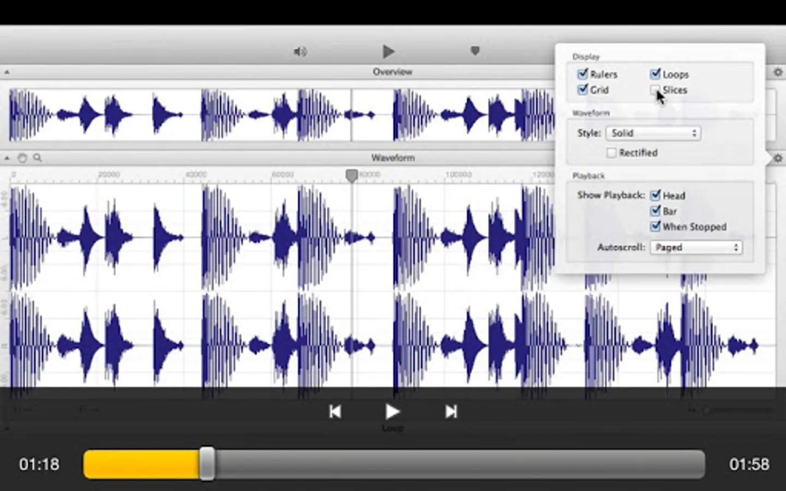Skip to previous track in video player
Viewport: 786px width, 491px height.
(335, 412)
